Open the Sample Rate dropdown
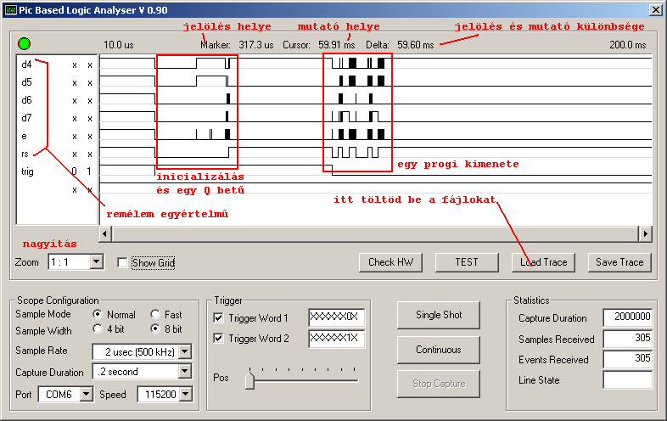The width and height of the screenshot is (667, 421). click(x=185, y=351)
